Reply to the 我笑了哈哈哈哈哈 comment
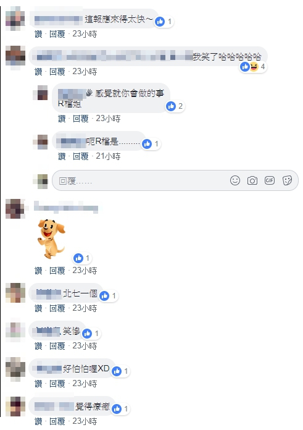The width and height of the screenshot is (303, 430). (57, 72)
